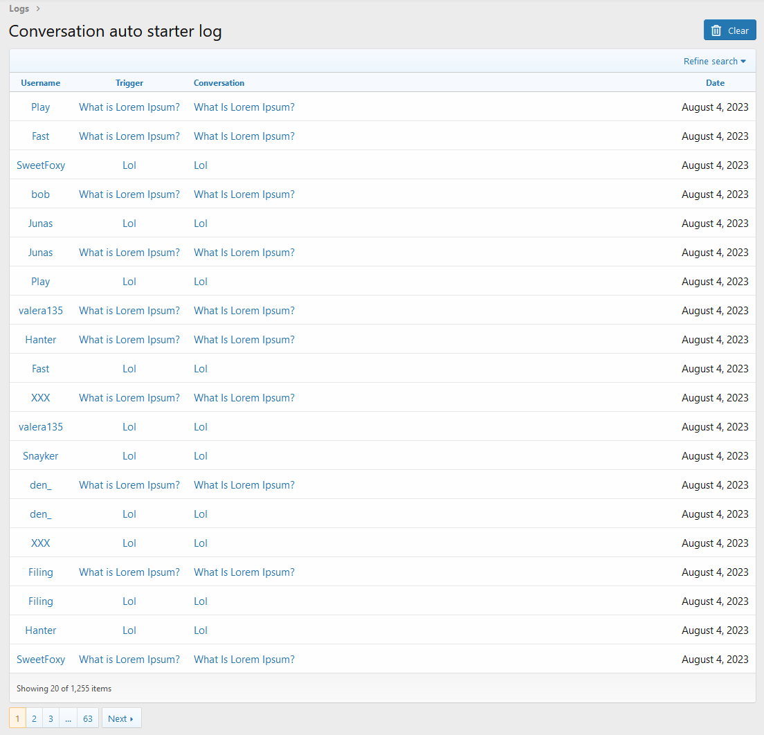Viewport: 764px width, 735px height.
Task: Click the Next page button
Action: click(121, 718)
